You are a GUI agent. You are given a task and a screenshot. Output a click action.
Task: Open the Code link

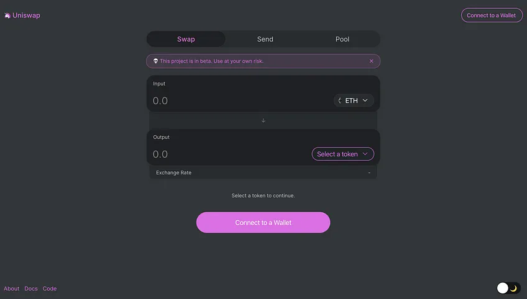50,288
